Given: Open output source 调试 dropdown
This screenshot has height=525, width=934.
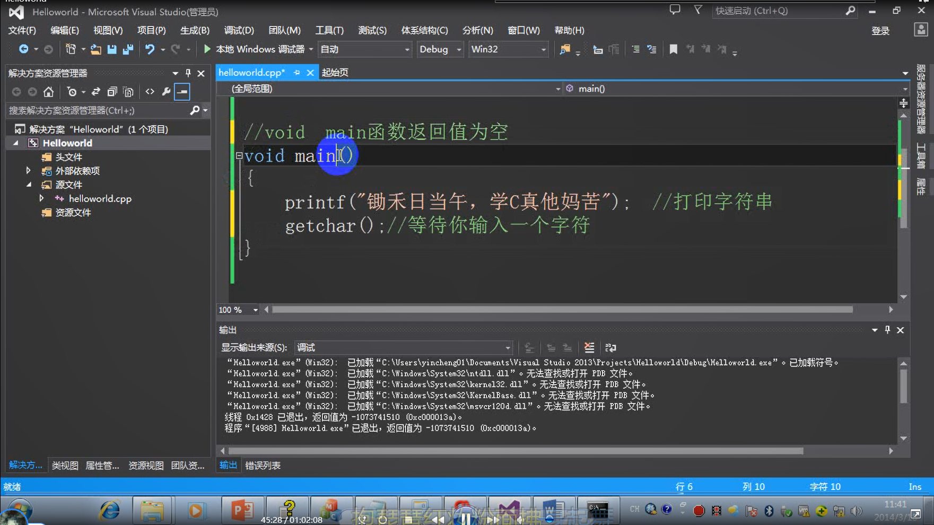Looking at the screenshot, I should coord(403,347).
